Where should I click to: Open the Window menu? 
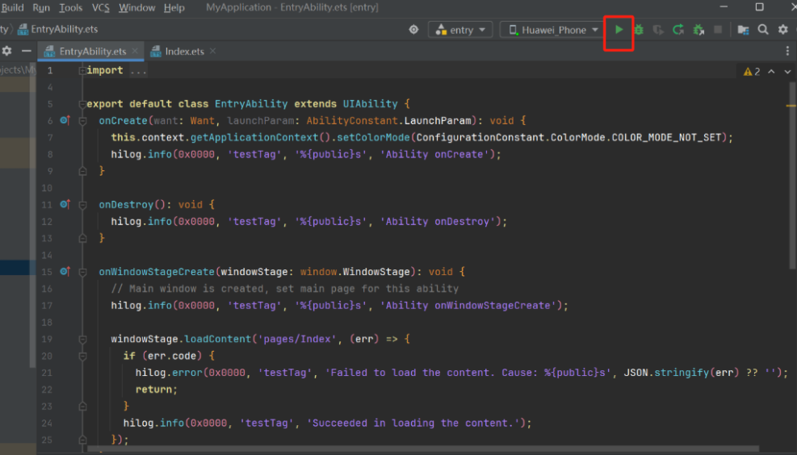pyautogui.click(x=136, y=7)
